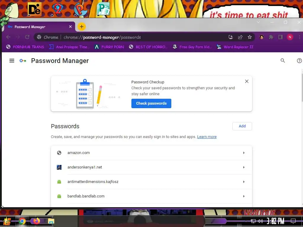Click the Check passwords button
Image resolution: width=303 pixels, height=227 pixels.
pyautogui.click(x=151, y=103)
